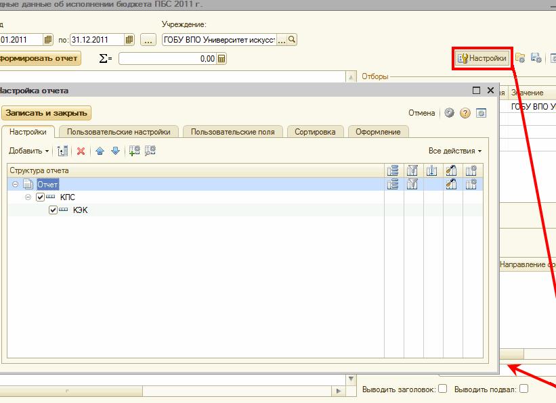Image resolution: width=556 pixels, height=403 pixels.
Task: Click report area scroll down arrow
Action: click(351, 379)
